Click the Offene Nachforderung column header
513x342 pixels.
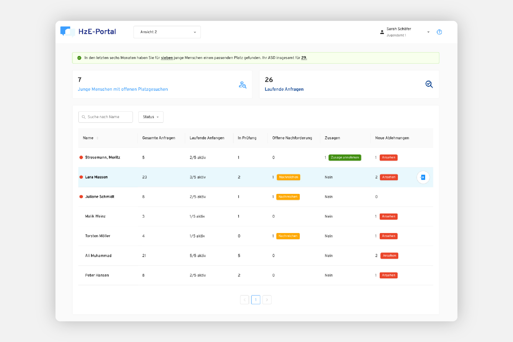[x=292, y=138]
